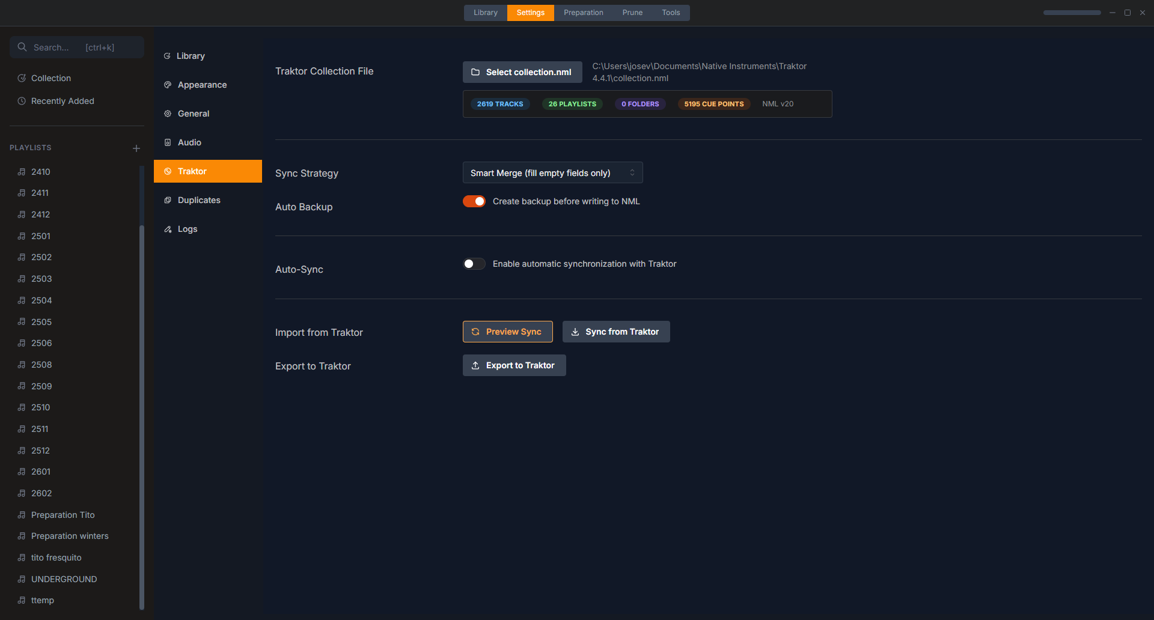Switch to the Preparation tab

pyautogui.click(x=583, y=12)
